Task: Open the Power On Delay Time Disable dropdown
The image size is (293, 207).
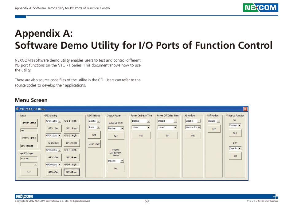Action: (141, 121)
